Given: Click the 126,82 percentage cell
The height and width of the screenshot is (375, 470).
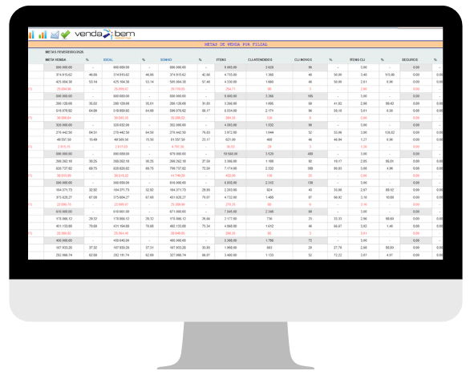Looking at the screenshot, I should (x=389, y=132).
